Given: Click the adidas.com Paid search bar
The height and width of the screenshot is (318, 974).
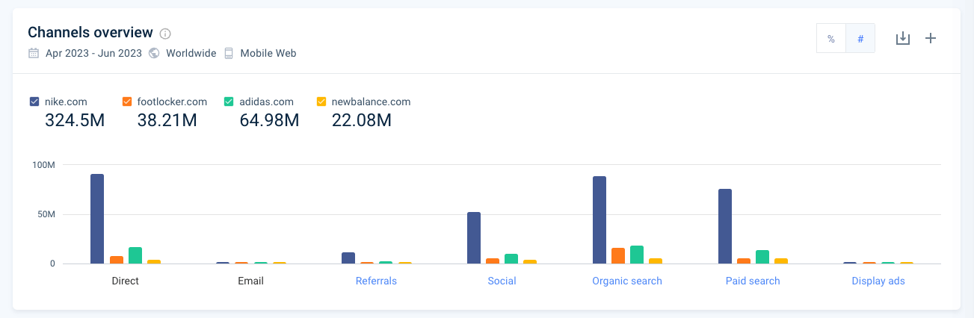Looking at the screenshot, I should [x=762, y=257].
